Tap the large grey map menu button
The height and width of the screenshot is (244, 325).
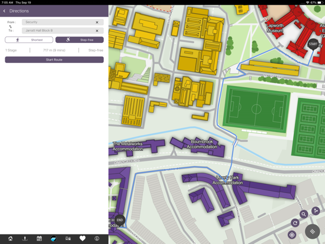(x=313, y=232)
